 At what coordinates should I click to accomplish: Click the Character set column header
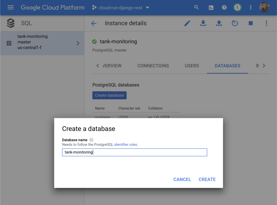tap(129, 108)
